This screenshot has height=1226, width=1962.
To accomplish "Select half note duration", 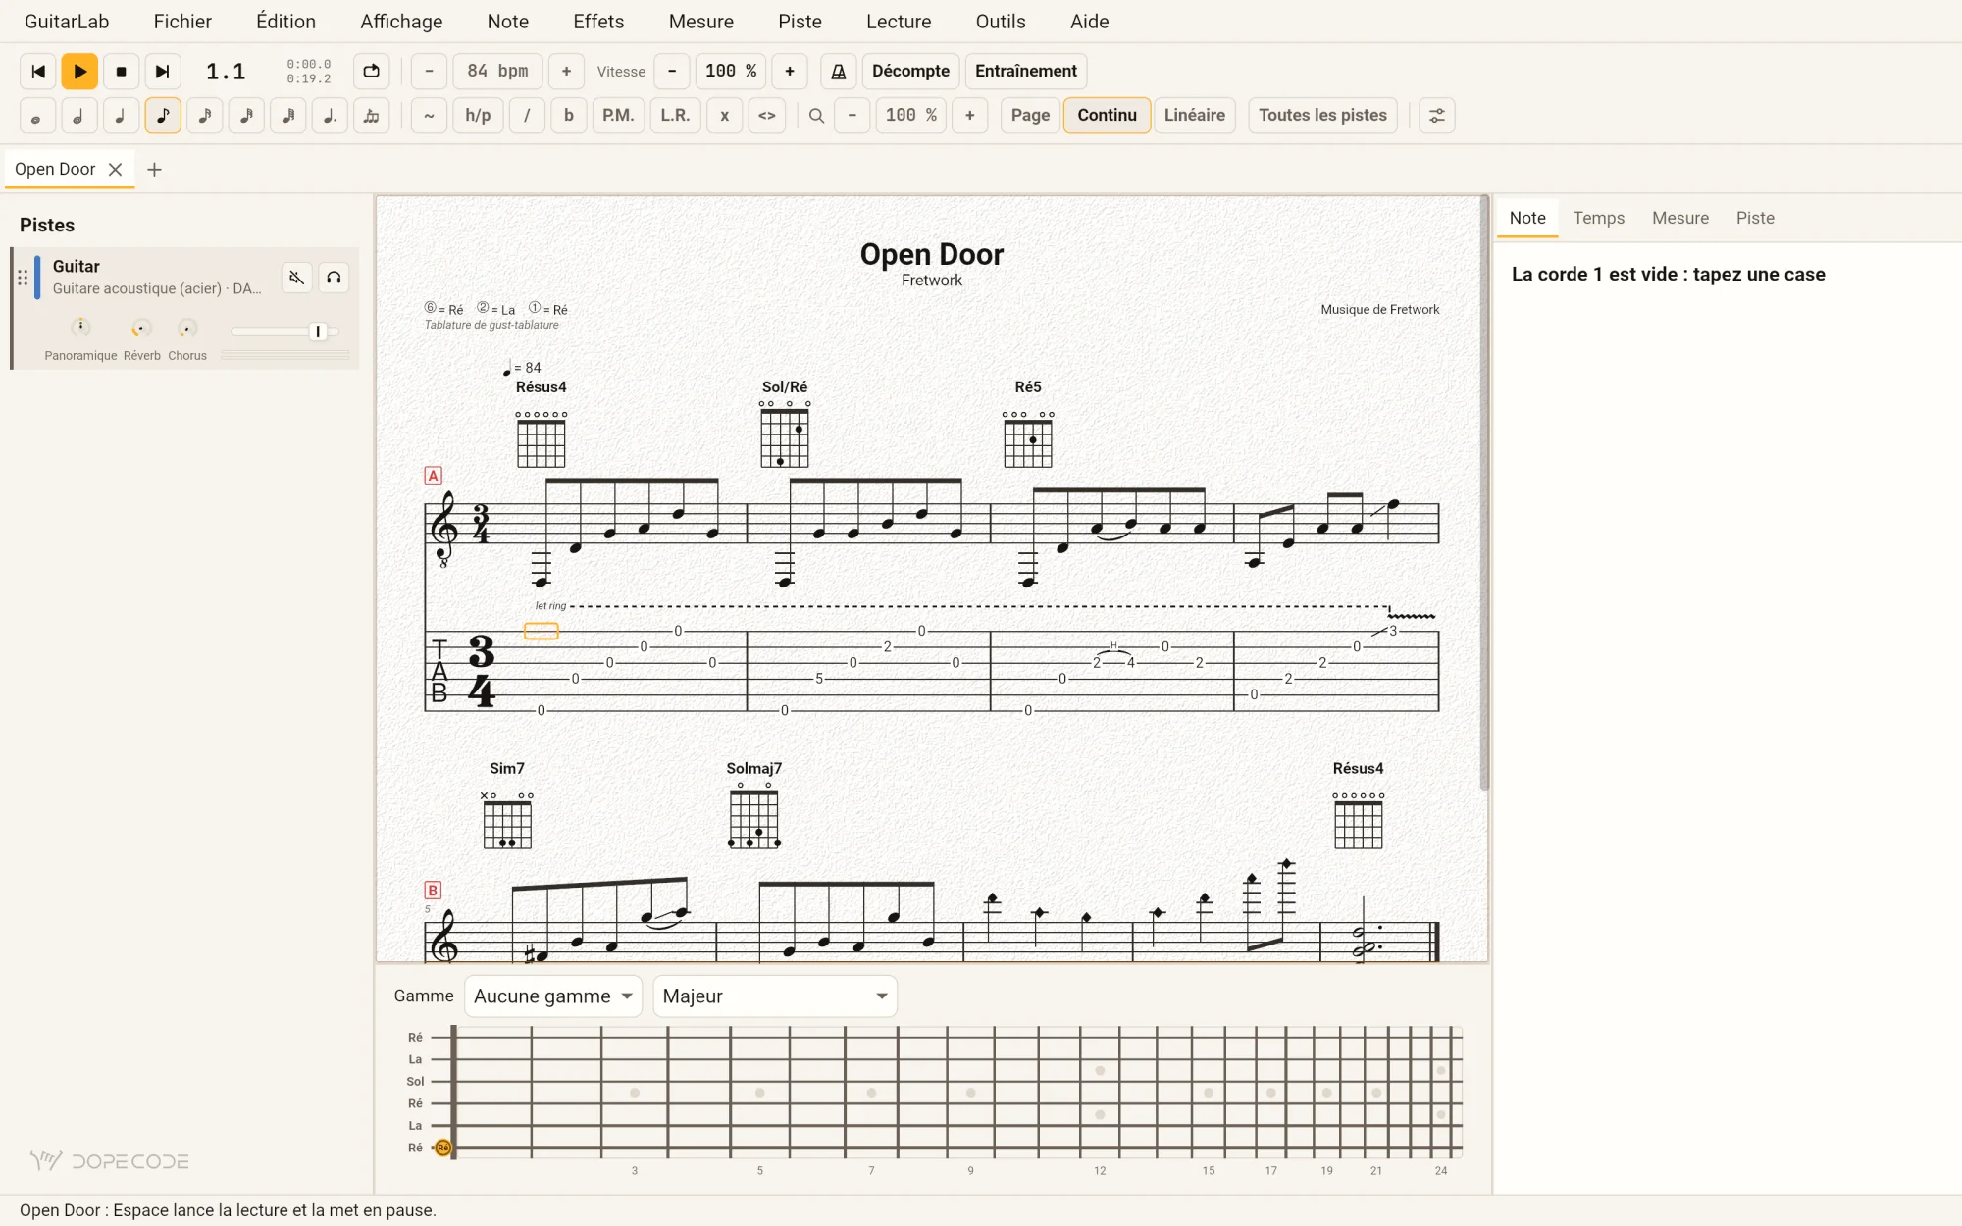I will click(78, 116).
